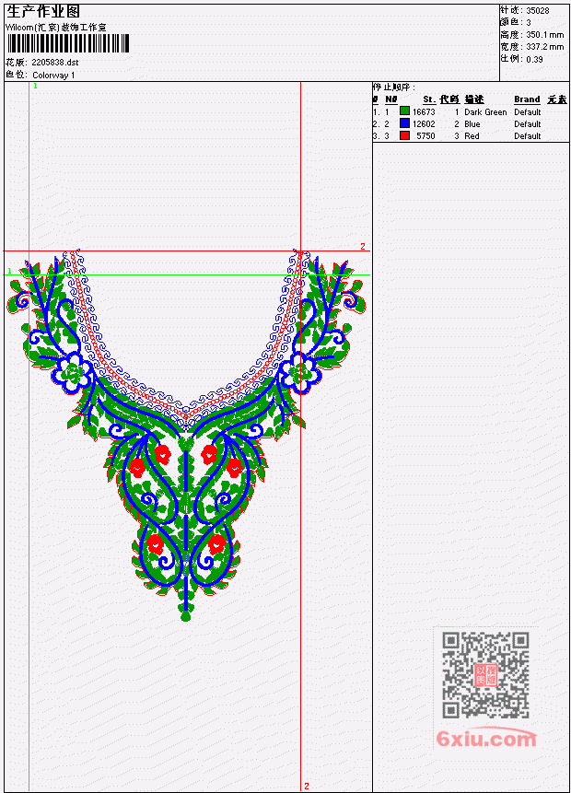
Task: Click the St. column header
Action: pos(429,99)
